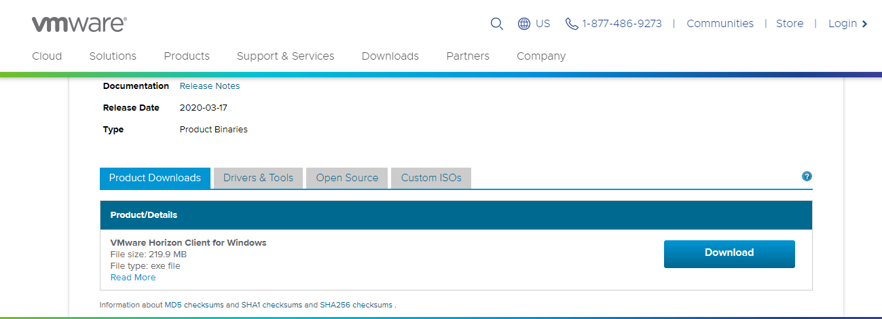
Task: Open the Cloud menu
Action: click(47, 56)
